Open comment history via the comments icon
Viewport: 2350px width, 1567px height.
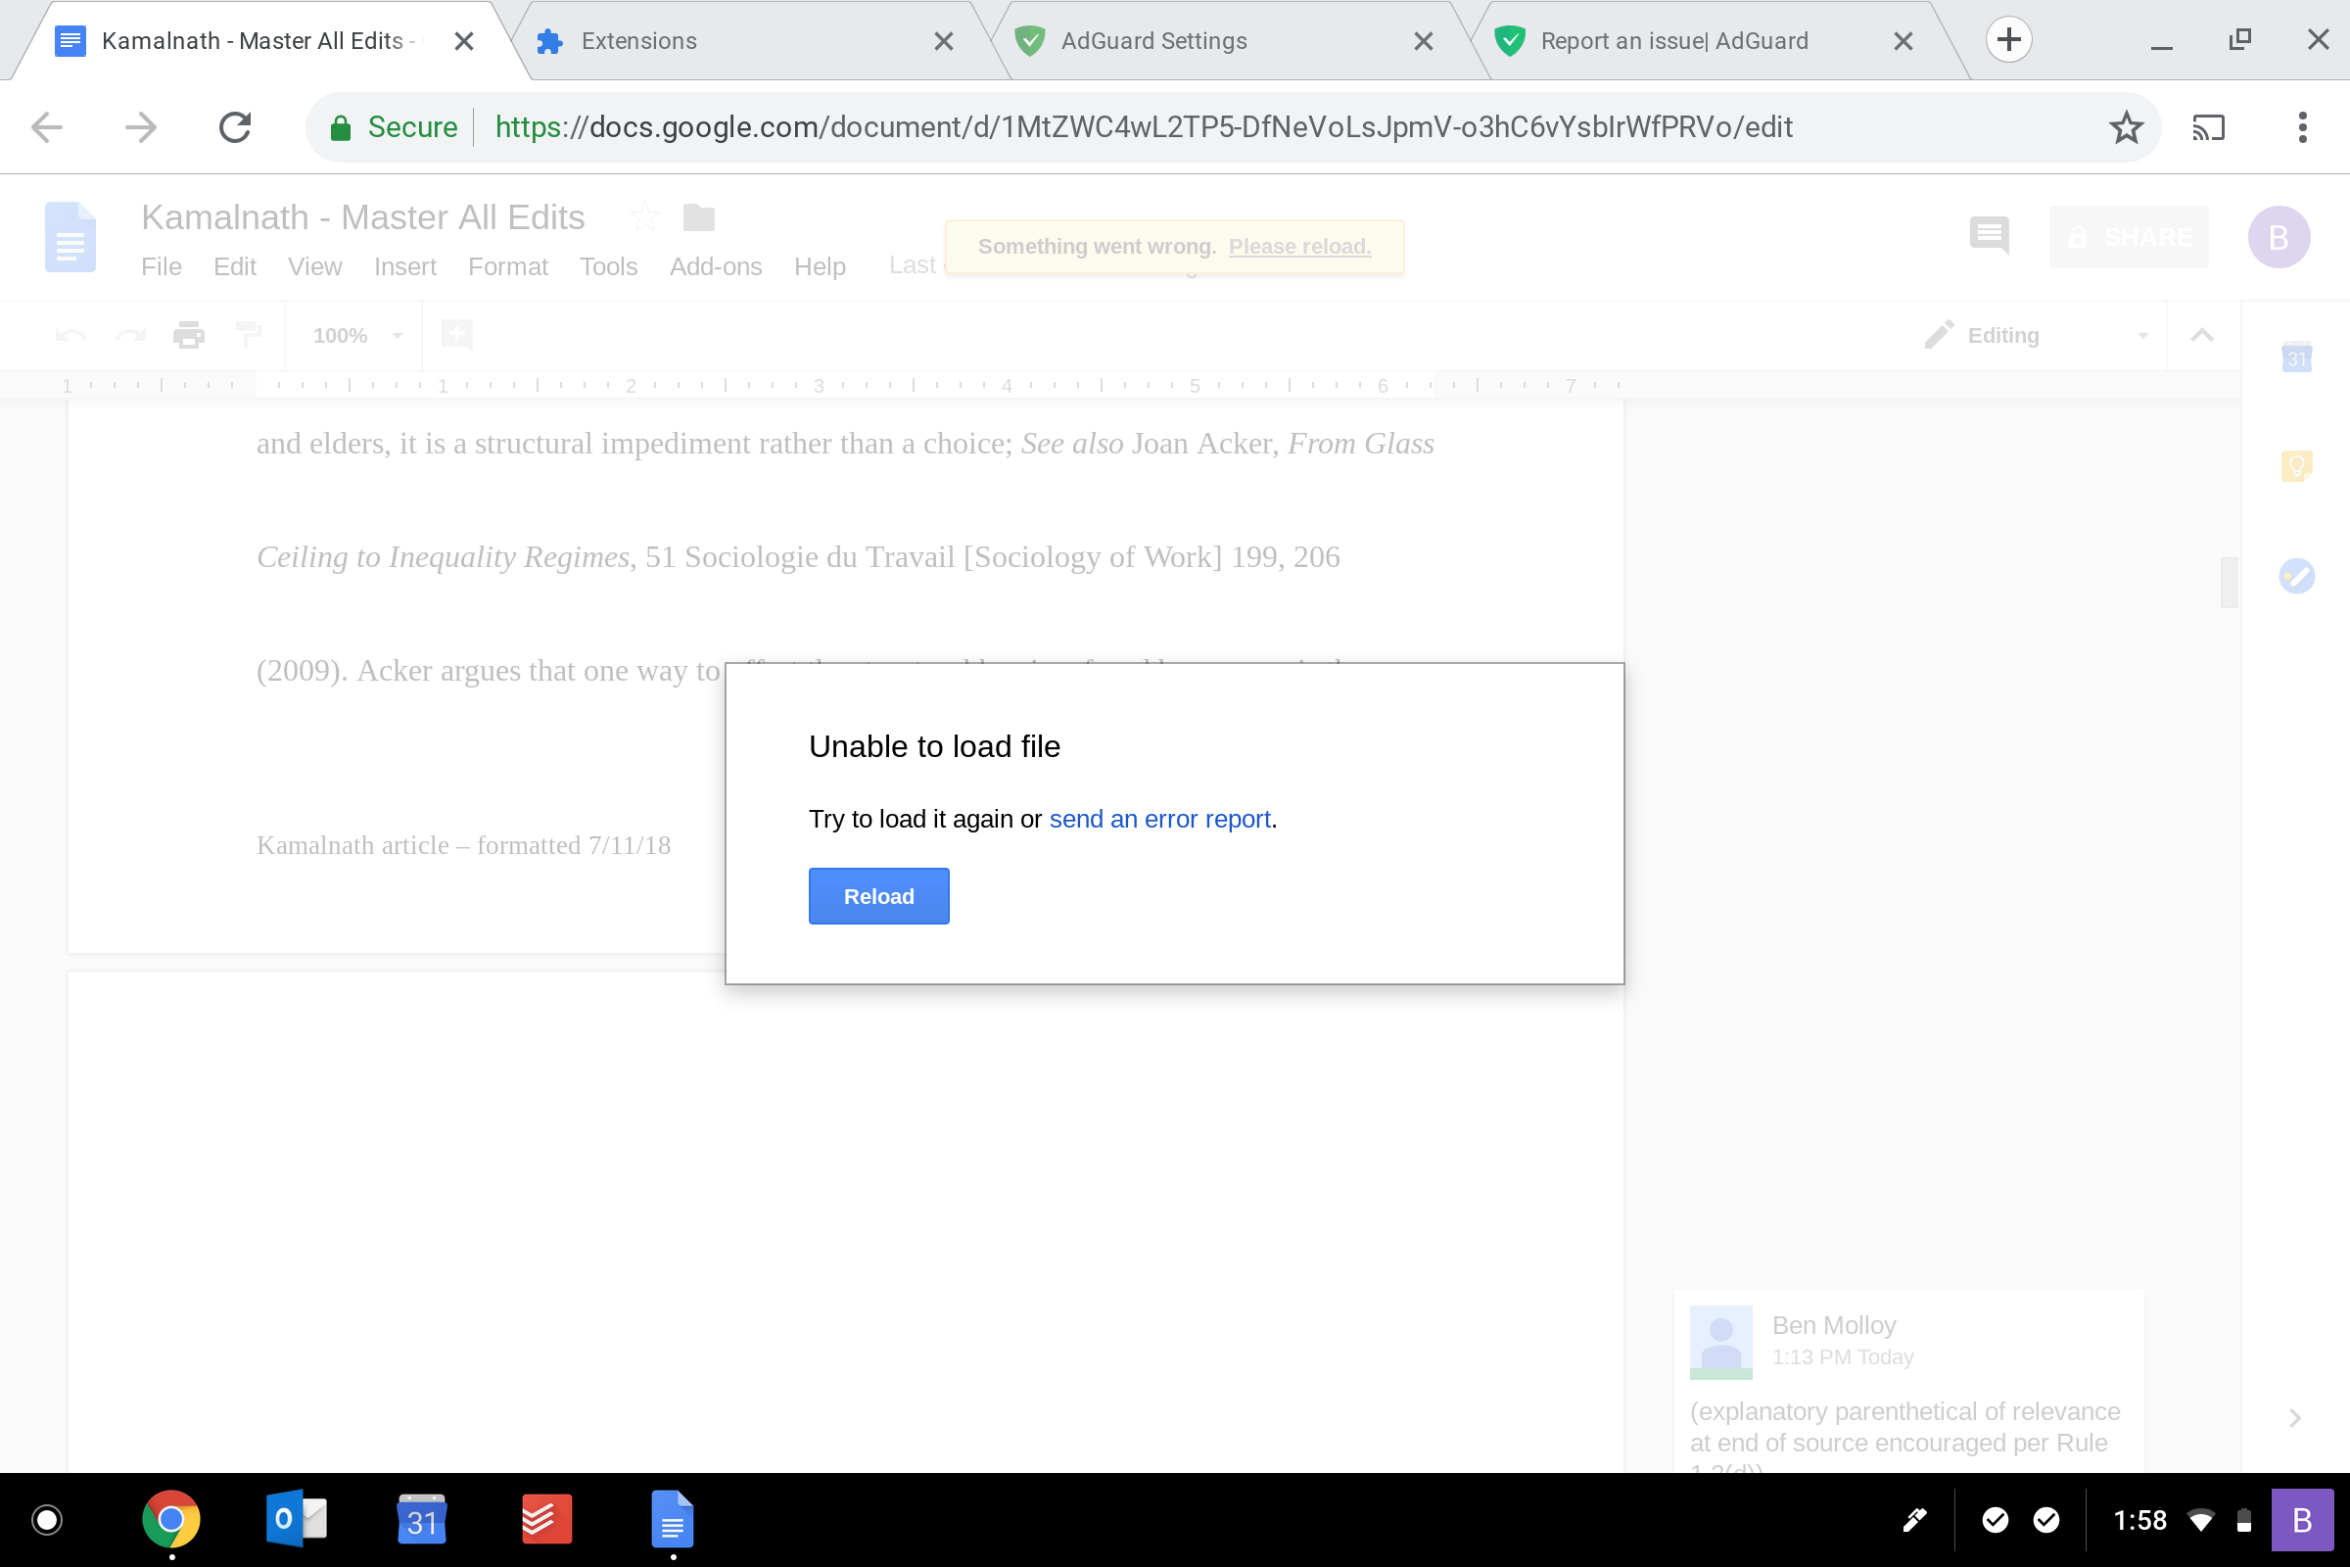point(1990,237)
